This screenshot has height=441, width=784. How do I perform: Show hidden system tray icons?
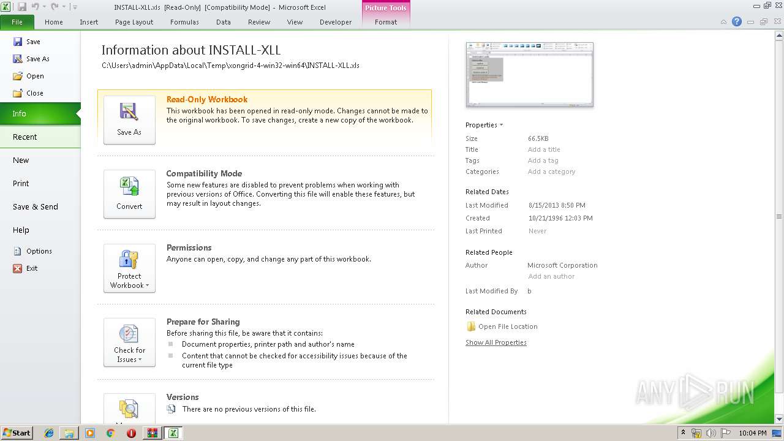coord(683,433)
